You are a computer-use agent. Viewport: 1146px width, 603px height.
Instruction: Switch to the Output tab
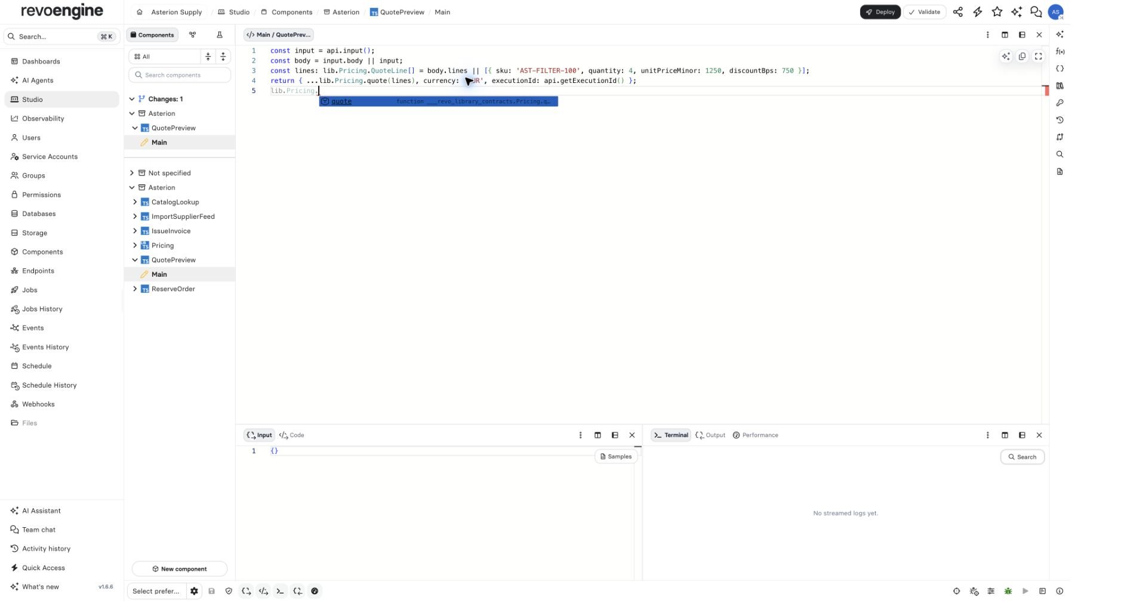(x=710, y=435)
